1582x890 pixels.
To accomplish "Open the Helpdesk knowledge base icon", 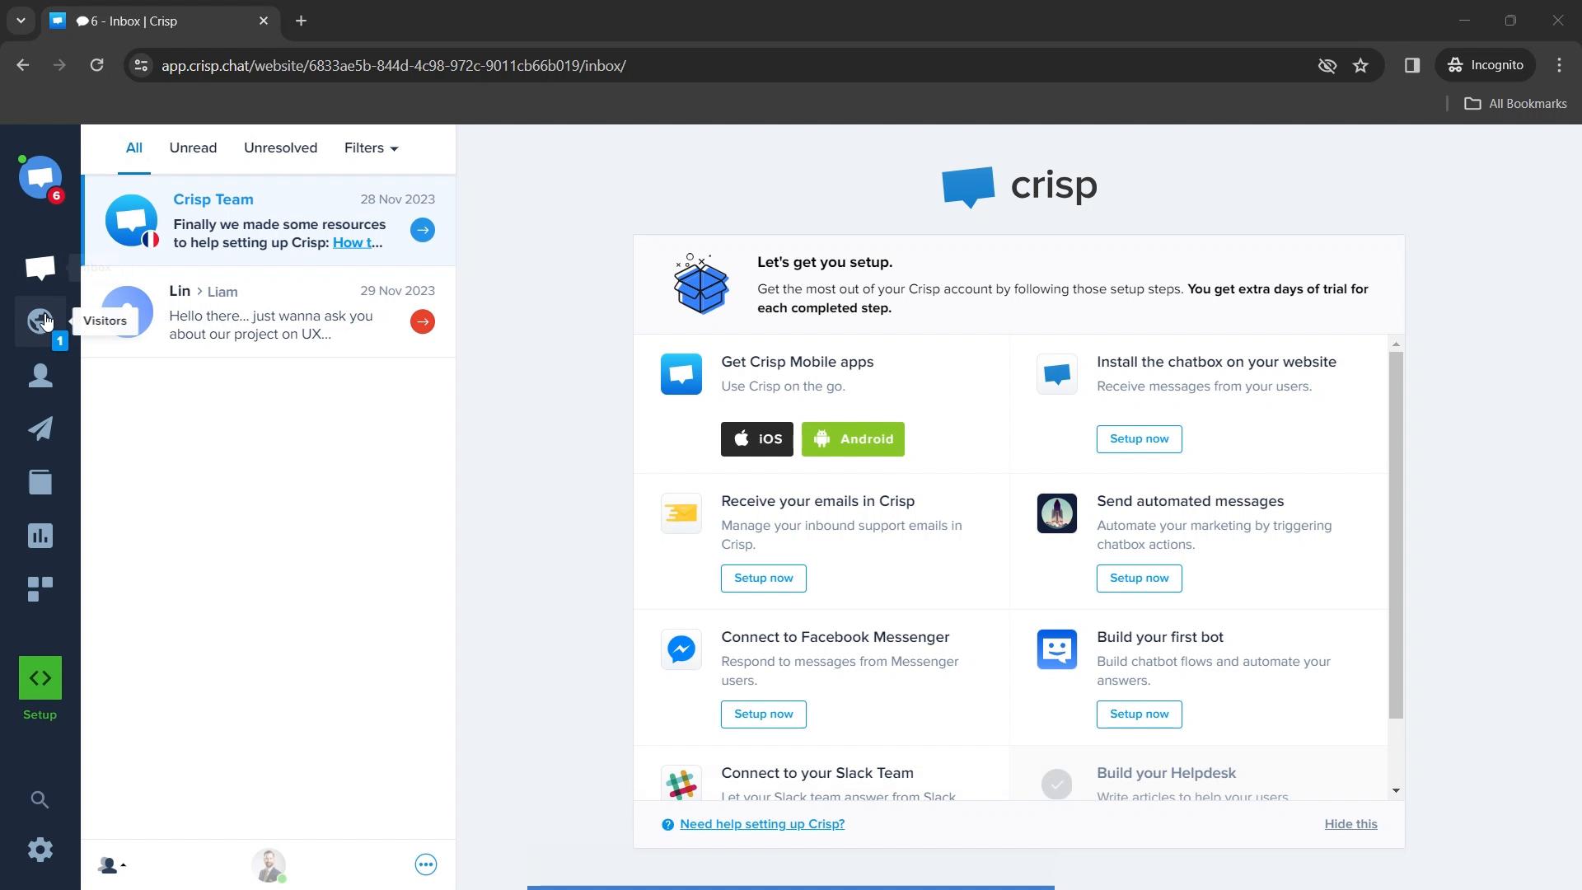I will click(40, 481).
